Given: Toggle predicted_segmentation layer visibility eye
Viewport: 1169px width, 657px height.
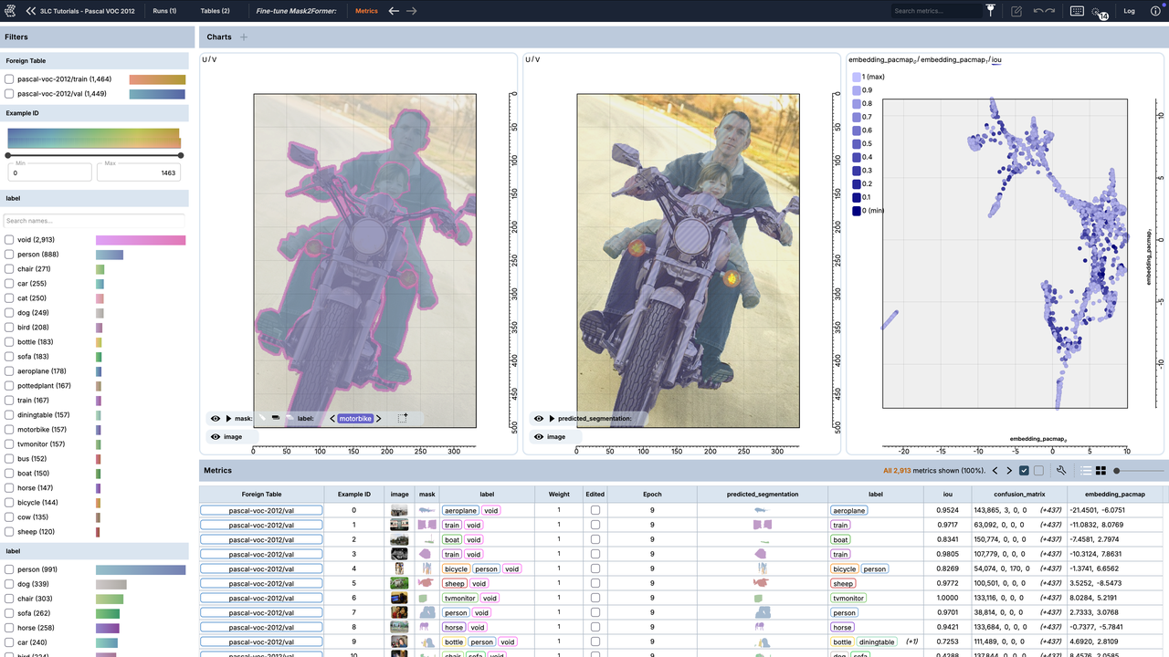Looking at the screenshot, I should [539, 419].
